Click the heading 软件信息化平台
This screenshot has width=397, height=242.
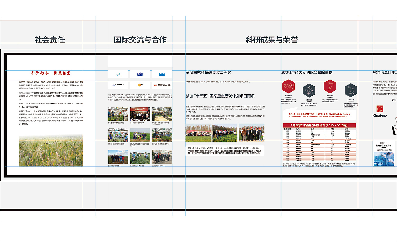(385, 72)
